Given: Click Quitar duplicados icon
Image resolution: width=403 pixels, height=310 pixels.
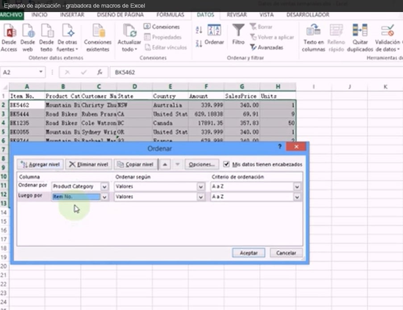Looking at the screenshot, I should [360, 31].
